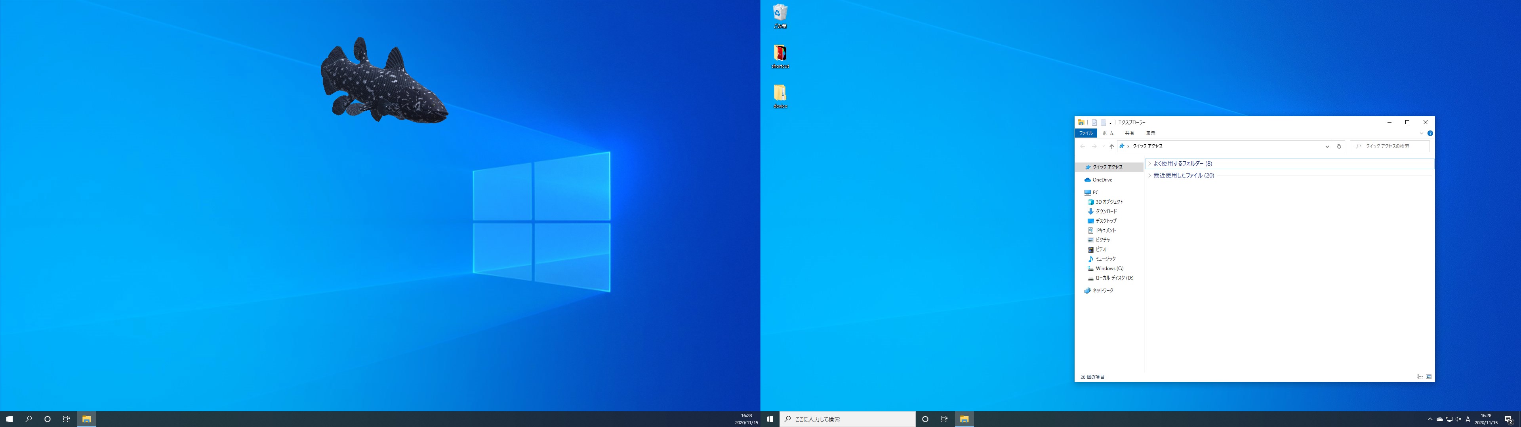The width and height of the screenshot is (1521, 427).
Task: Click the up-arrow navigation button in Explorer
Action: [1111, 146]
